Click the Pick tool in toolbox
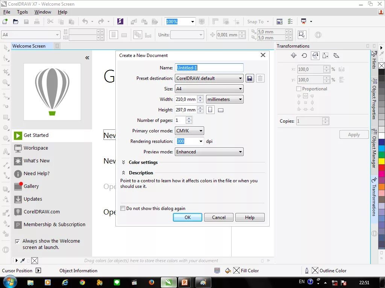 [x=6, y=47]
